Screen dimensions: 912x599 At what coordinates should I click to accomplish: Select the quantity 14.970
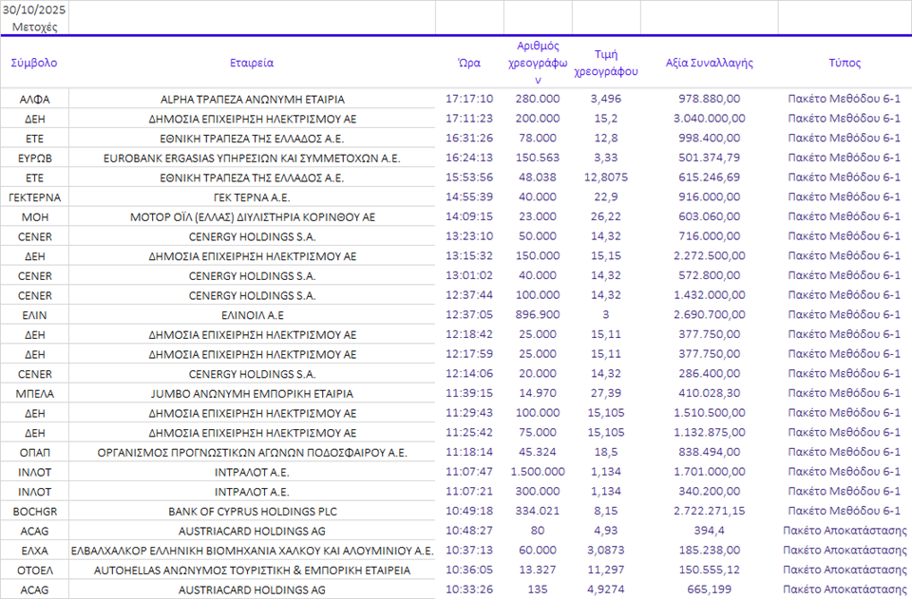pyautogui.click(x=538, y=393)
